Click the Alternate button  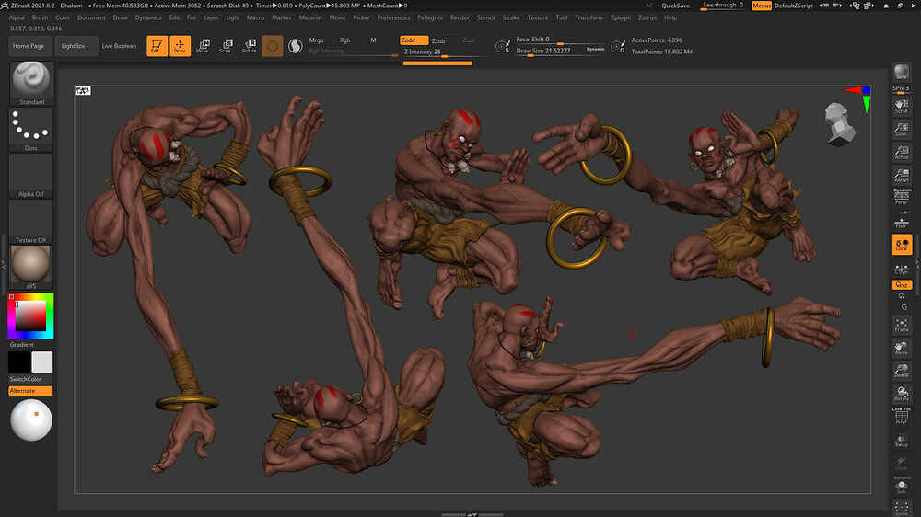pyautogui.click(x=30, y=391)
